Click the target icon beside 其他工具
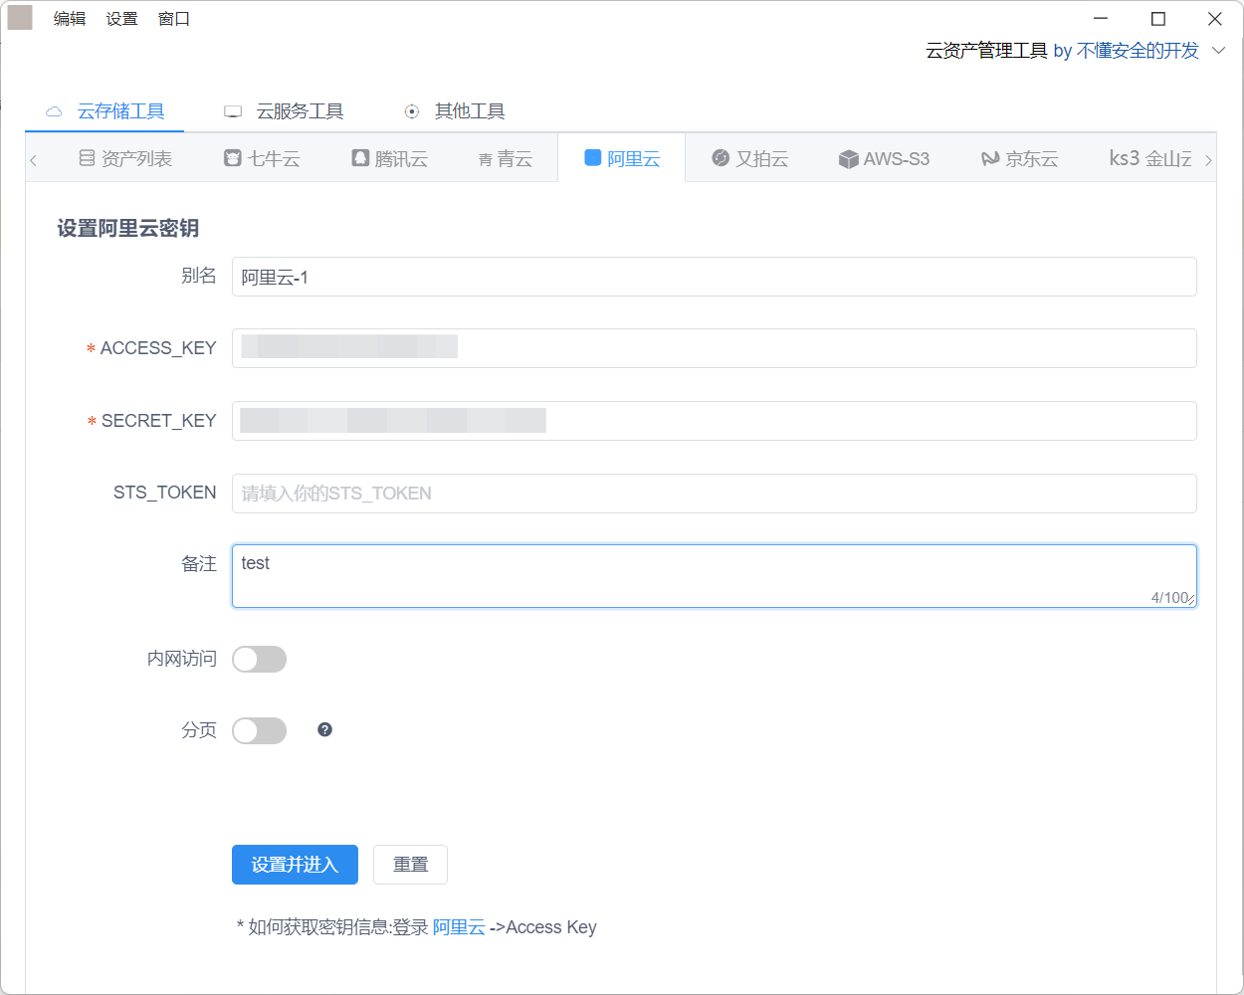The height and width of the screenshot is (995, 1244). (412, 111)
